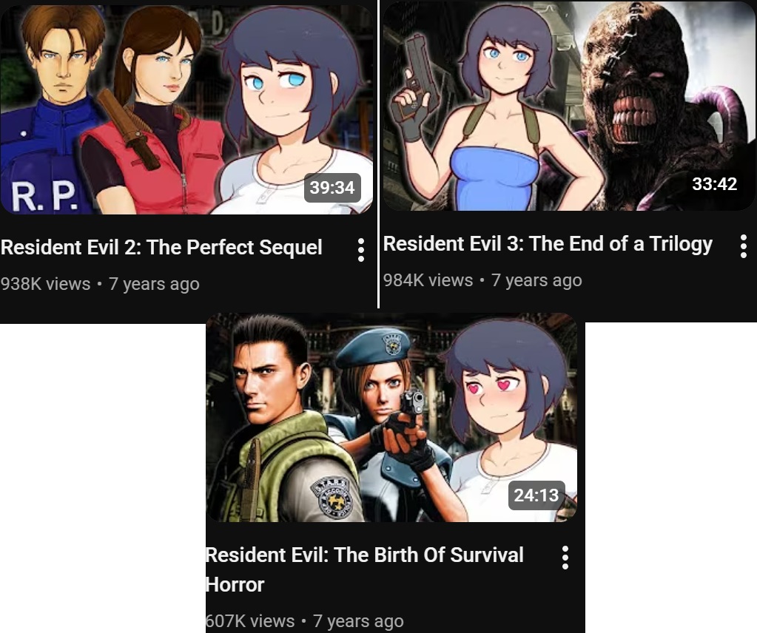Click the Resident Evil 2 video thumbnail

pyautogui.click(x=186, y=109)
